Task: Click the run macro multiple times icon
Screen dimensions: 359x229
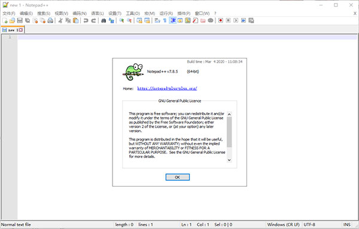Action: (x=244, y=21)
